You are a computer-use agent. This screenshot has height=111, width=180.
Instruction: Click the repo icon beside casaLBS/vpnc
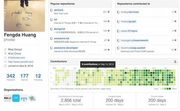pyautogui.click(x=118, y=31)
